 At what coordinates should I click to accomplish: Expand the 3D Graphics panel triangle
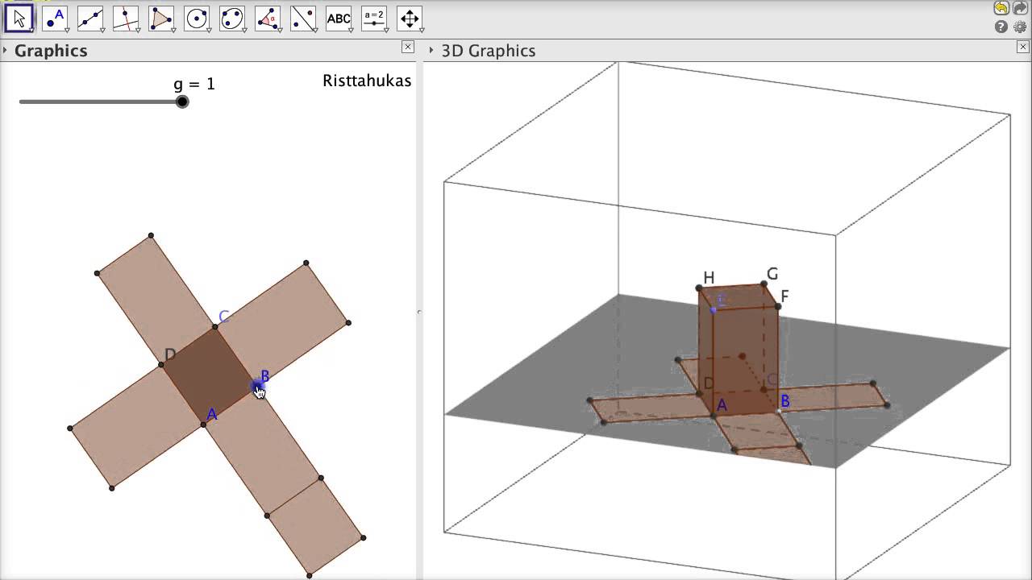point(431,50)
